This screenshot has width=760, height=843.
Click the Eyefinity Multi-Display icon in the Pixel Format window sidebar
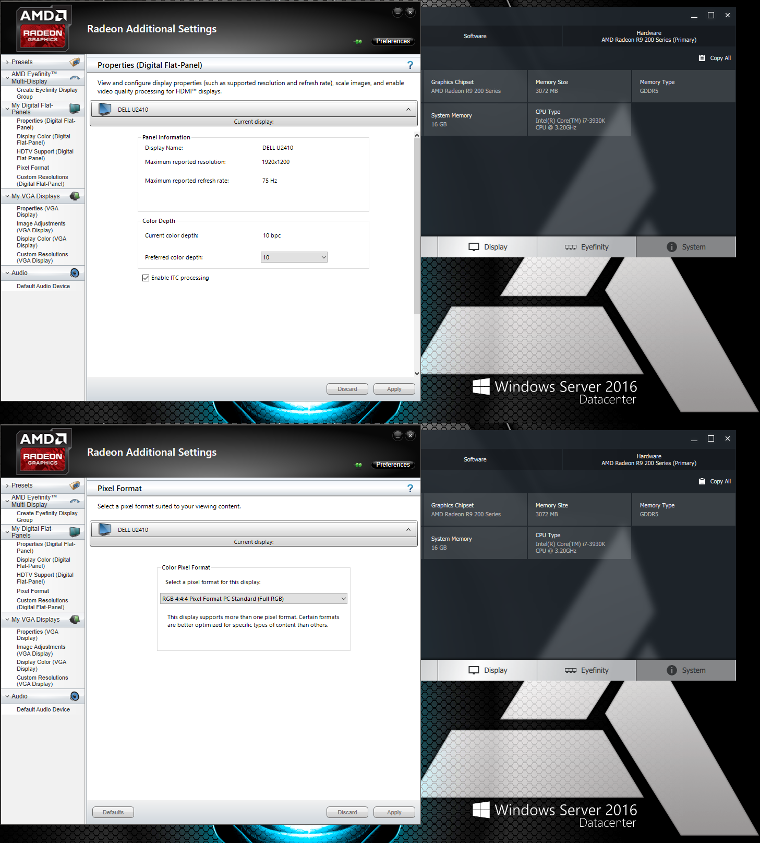tap(75, 501)
